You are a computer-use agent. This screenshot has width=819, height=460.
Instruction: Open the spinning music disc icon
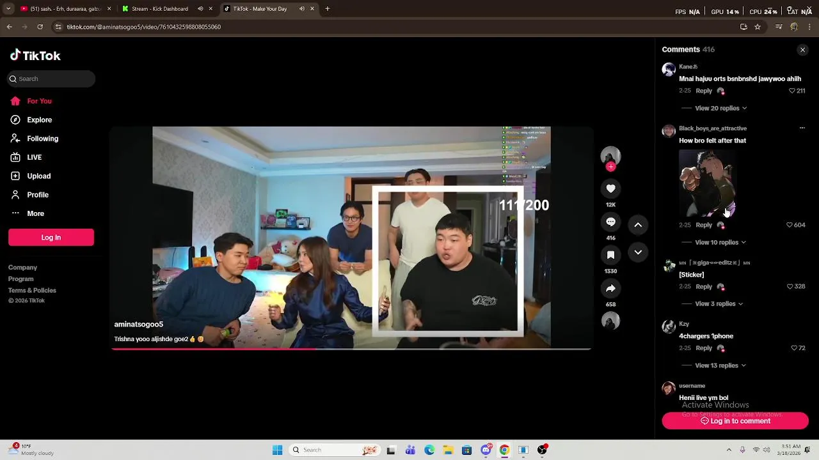(x=610, y=321)
